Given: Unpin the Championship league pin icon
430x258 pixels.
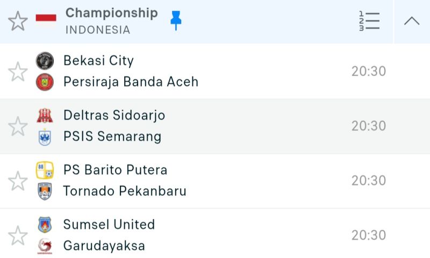Looking at the screenshot, I should pyautogui.click(x=176, y=21).
